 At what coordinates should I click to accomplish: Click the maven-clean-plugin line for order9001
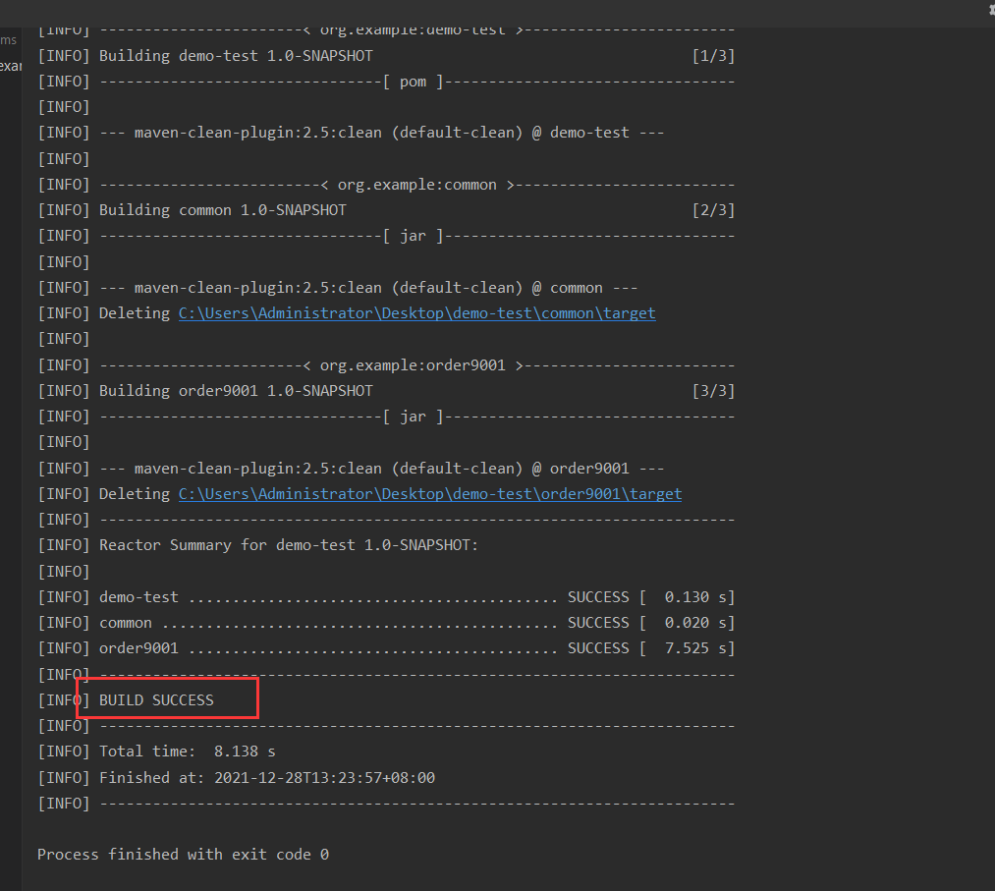point(351,469)
